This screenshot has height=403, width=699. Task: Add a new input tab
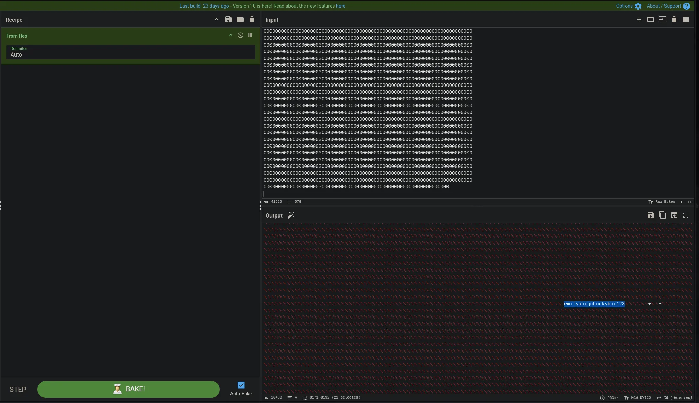[639, 20]
